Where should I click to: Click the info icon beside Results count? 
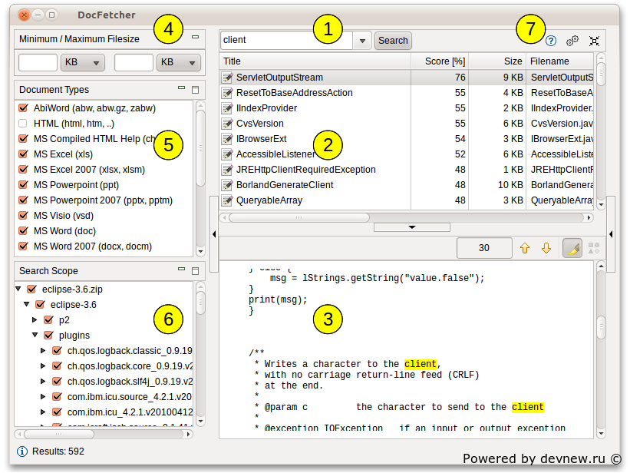coord(22,451)
